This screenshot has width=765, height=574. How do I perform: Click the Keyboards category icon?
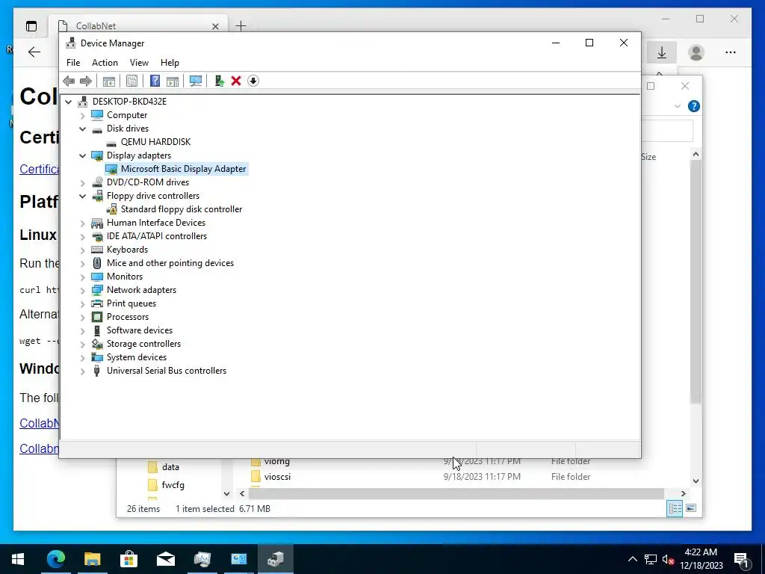(97, 250)
